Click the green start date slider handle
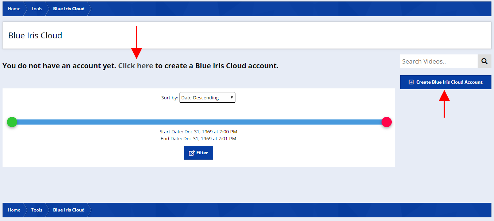Screen dimensions: 494x221 [12, 122]
